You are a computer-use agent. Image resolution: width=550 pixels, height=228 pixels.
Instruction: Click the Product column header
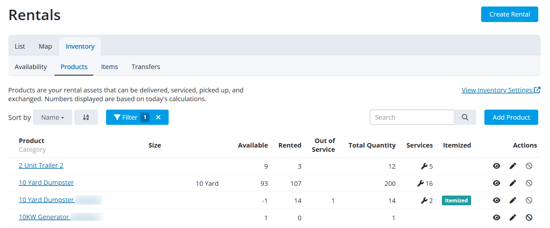[31, 141]
